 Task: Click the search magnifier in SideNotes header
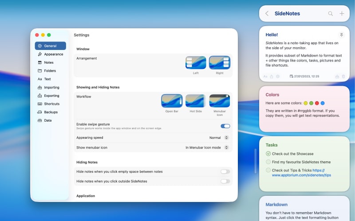(330, 14)
